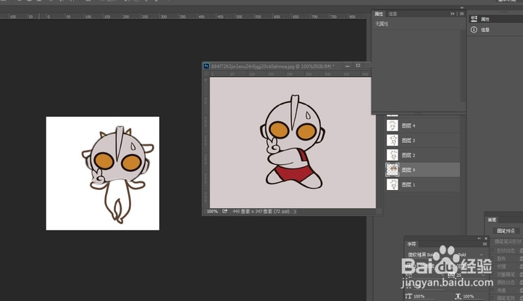Click the 信息 info circle icon
The width and height of the screenshot is (523, 301).
pyautogui.click(x=474, y=30)
